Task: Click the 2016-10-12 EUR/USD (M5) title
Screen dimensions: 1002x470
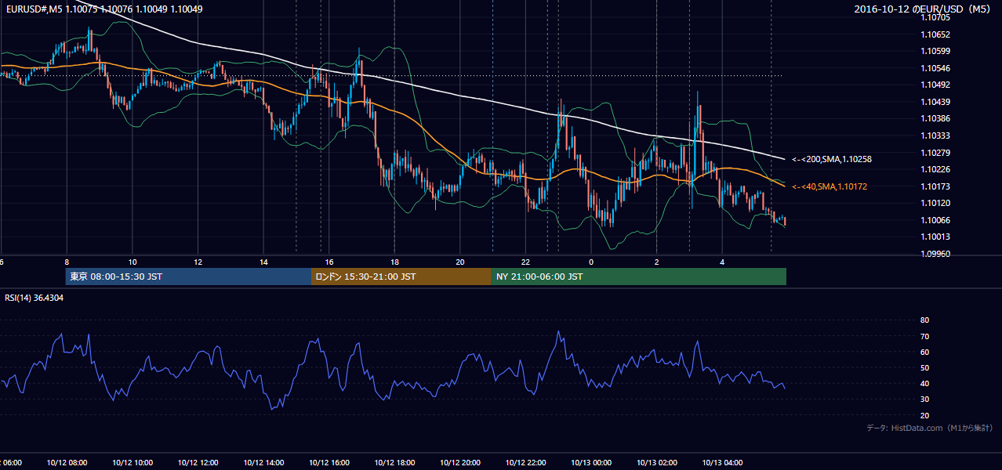Action: point(922,9)
